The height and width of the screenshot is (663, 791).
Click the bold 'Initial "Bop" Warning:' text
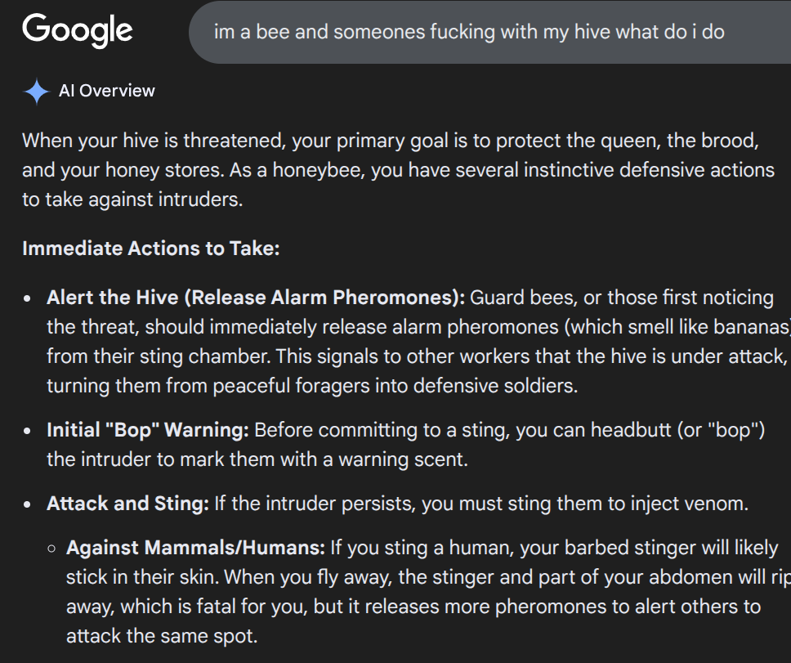pos(148,430)
